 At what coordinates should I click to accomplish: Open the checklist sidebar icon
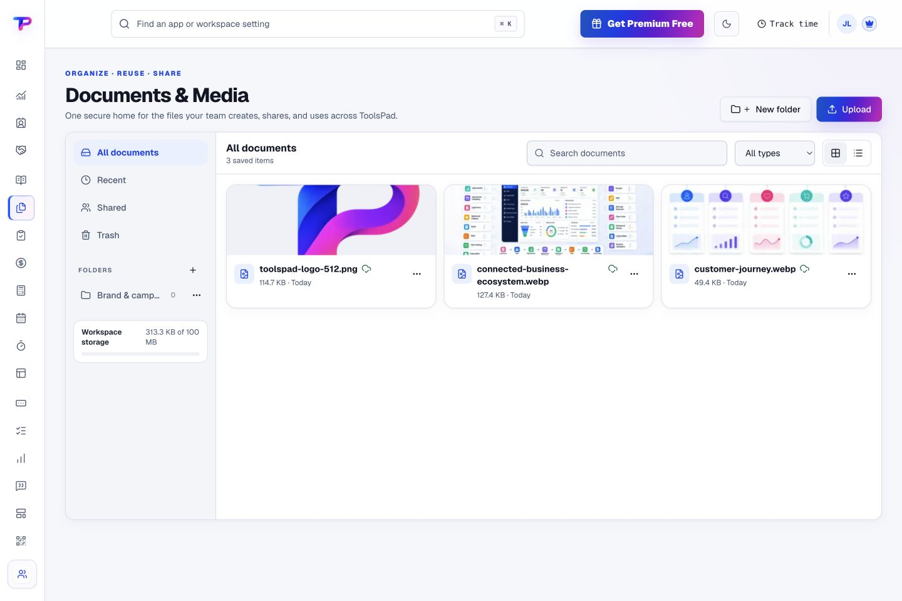(21, 431)
